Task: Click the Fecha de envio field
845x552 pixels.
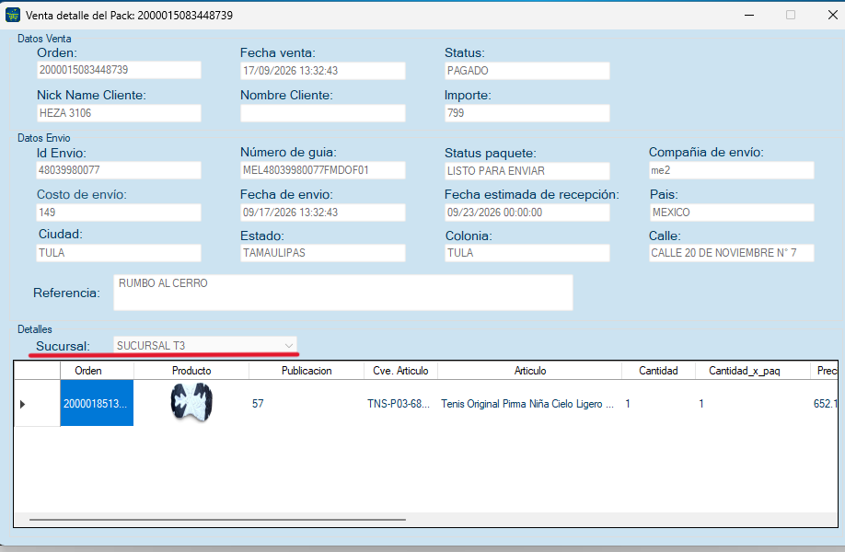Action: 322,213
